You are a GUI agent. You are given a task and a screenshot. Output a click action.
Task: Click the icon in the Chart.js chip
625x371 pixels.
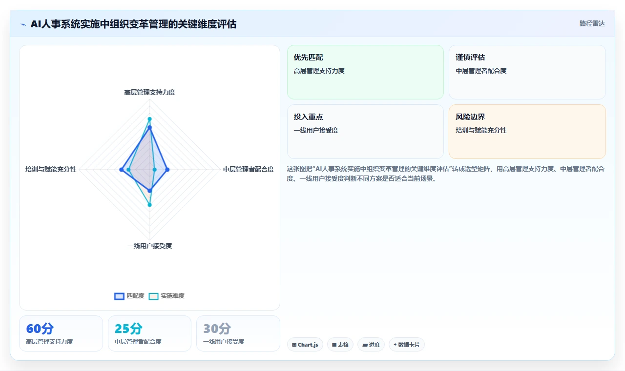[x=294, y=345]
